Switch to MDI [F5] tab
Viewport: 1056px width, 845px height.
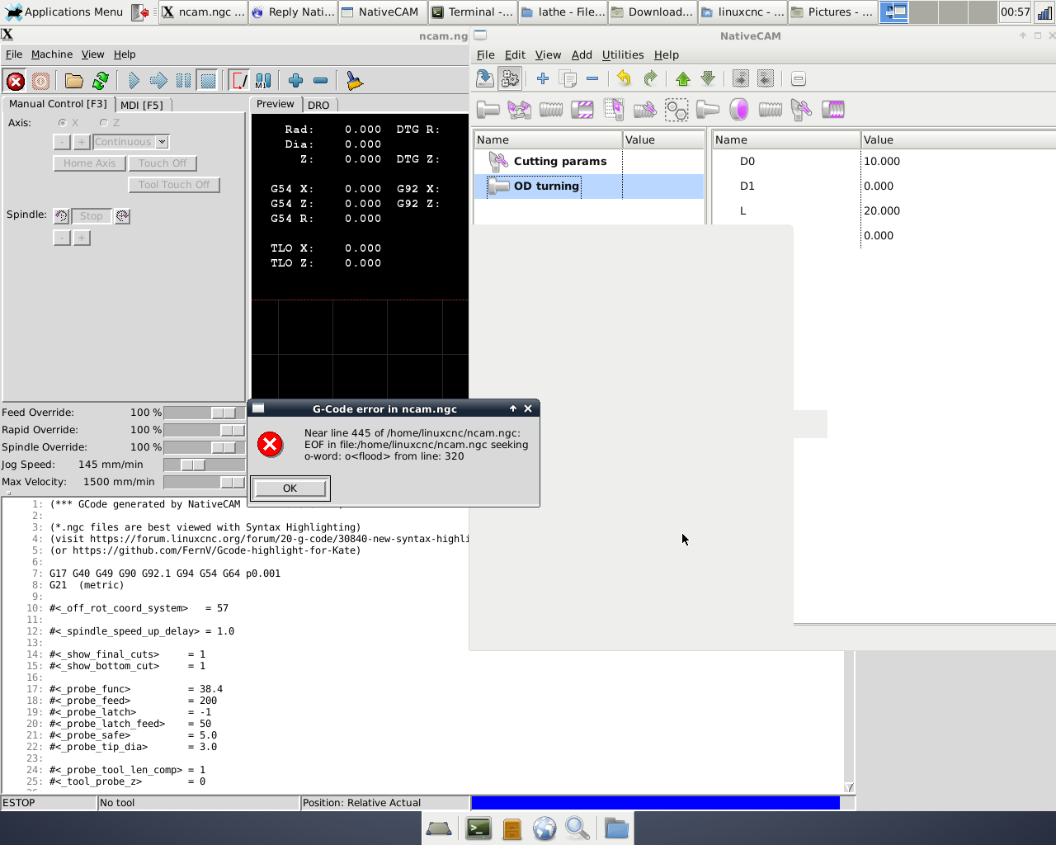click(142, 105)
